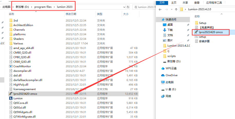235x119 pixels.
Task: Open the 主页 ribbon tab
Action: pyautogui.click(x=174, y=3)
